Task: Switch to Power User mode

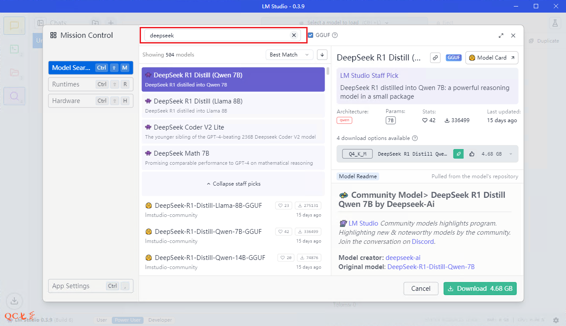Action: coord(127,320)
